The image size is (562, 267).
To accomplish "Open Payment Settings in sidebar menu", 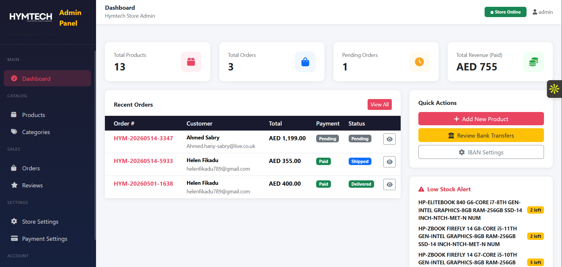I will point(47,238).
